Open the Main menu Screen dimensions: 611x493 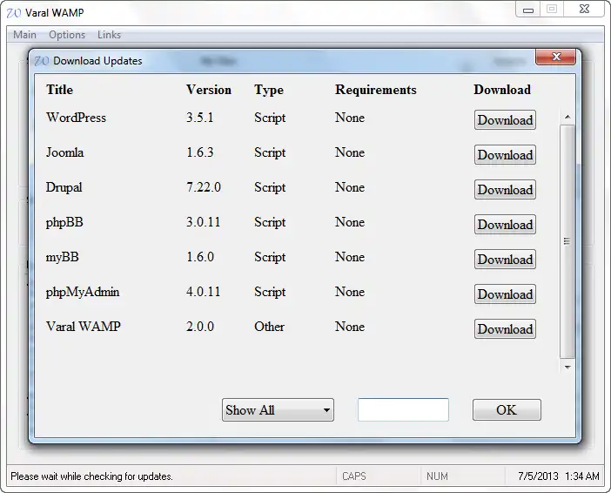tap(24, 35)
